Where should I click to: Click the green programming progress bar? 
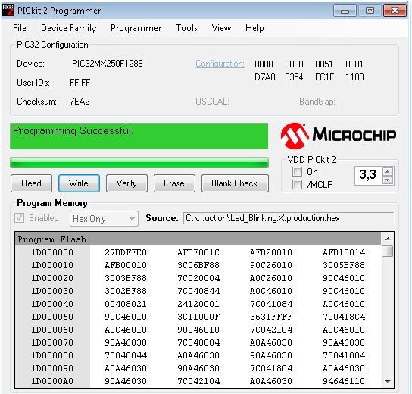pyautogui.click(x=139, y=162)
